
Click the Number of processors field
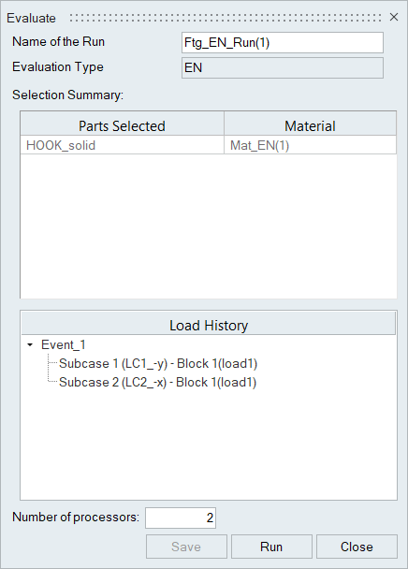[181, 518]
